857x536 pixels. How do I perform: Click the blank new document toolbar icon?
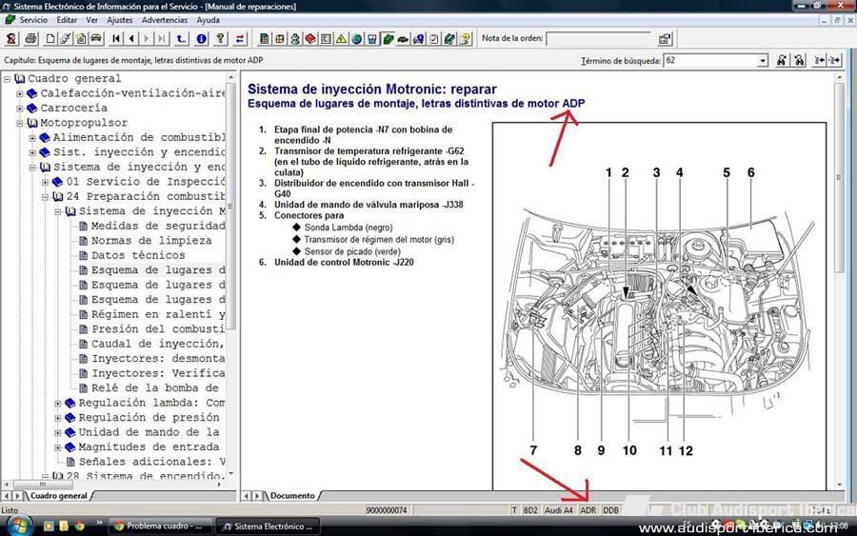click(x=50, y=39)
